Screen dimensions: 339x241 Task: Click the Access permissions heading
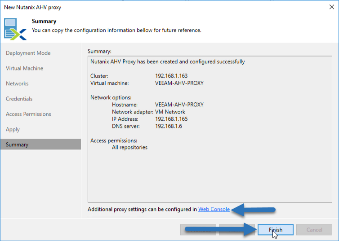[x=114, y=140]
